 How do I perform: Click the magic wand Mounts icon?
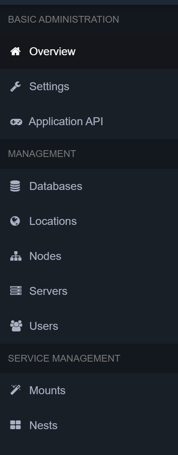pos(15,390)
